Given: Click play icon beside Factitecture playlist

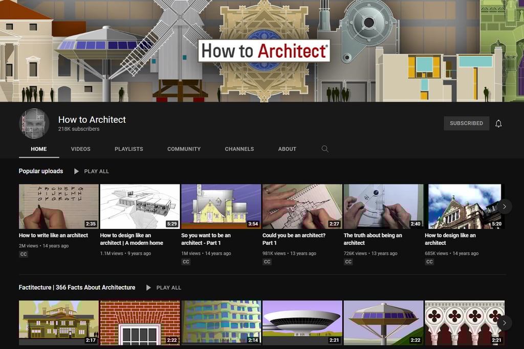Looking at the screenshot, I should point(149,288).
